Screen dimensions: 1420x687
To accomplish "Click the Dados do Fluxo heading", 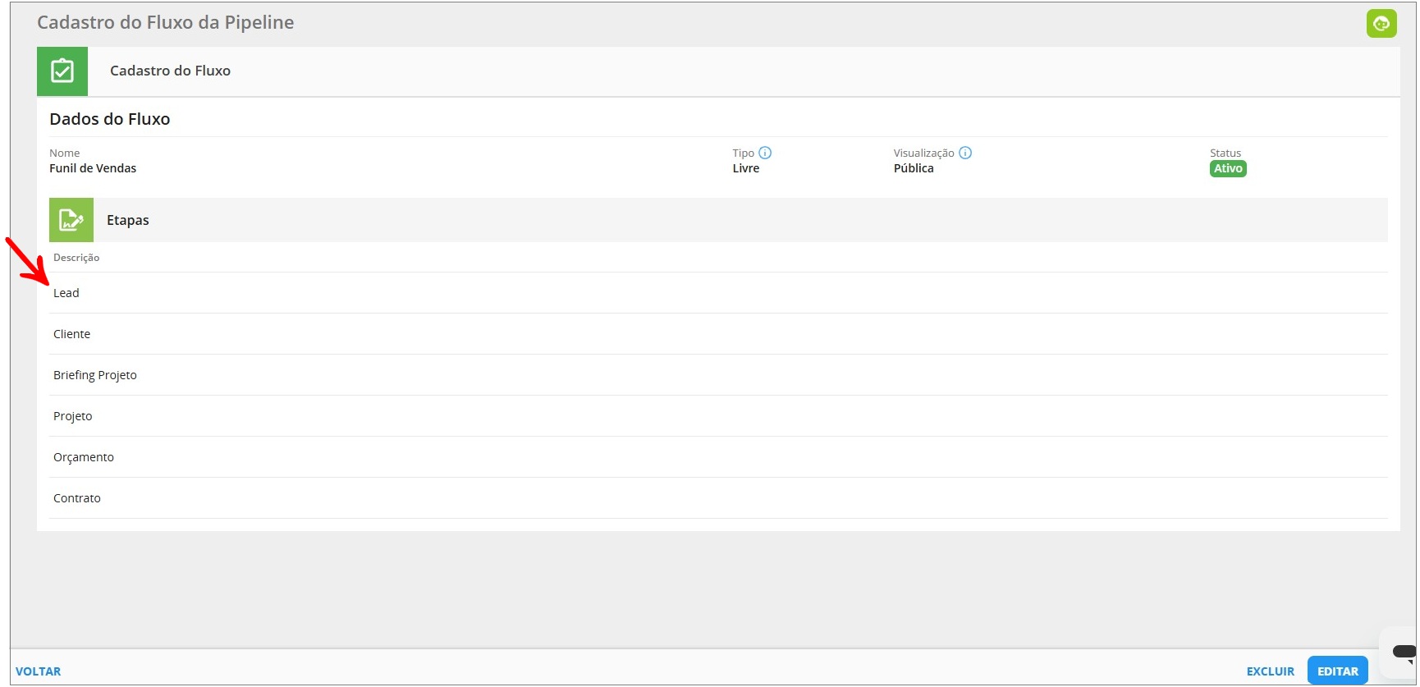I will pos(110,119).
